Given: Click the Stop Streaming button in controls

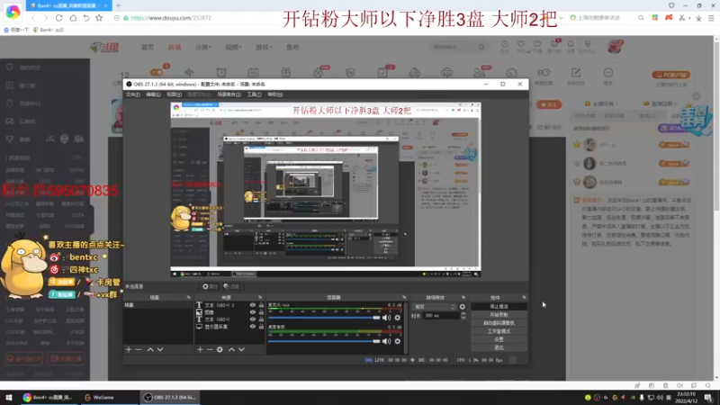Looking at the screenshot, I should (x=499, y=307).
